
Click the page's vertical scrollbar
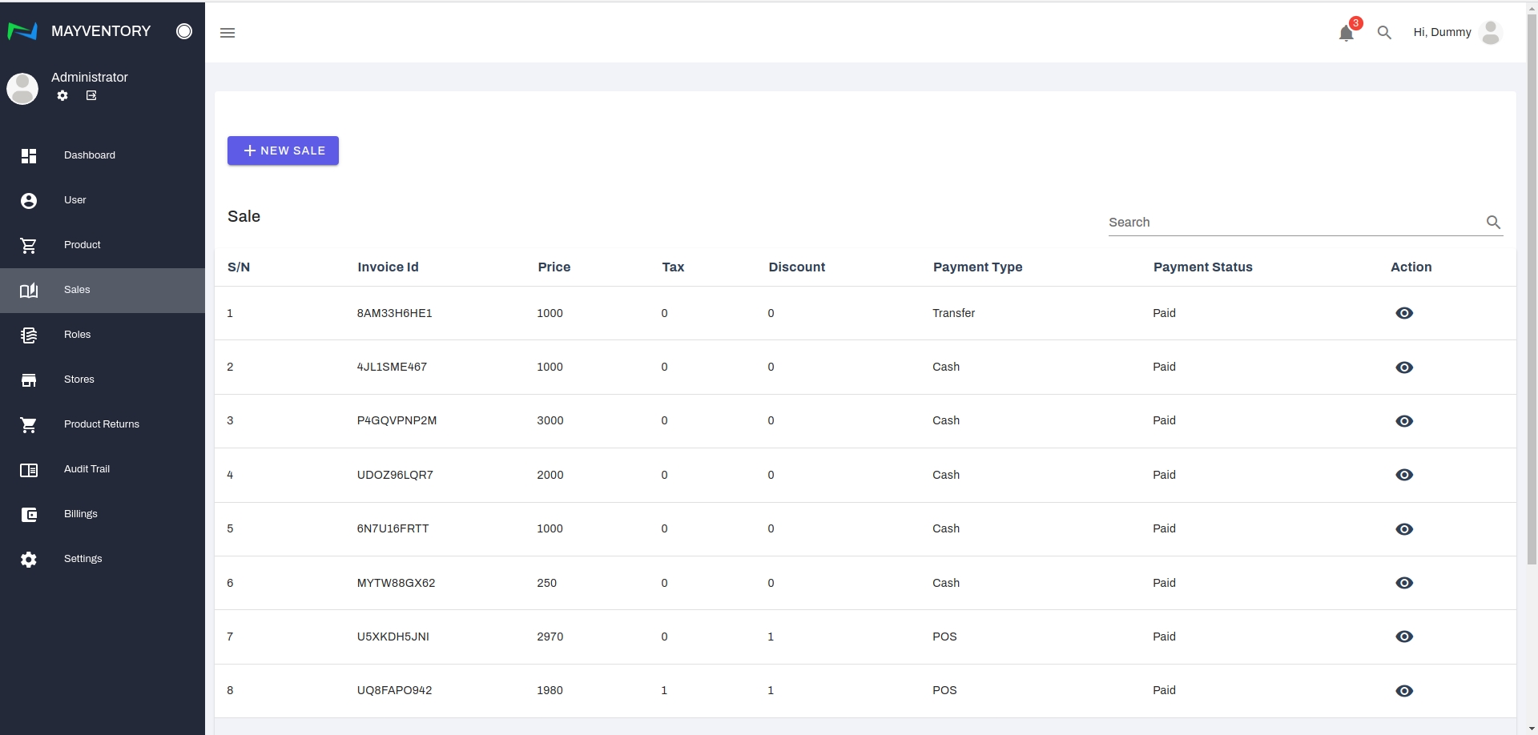point(1532,320)
